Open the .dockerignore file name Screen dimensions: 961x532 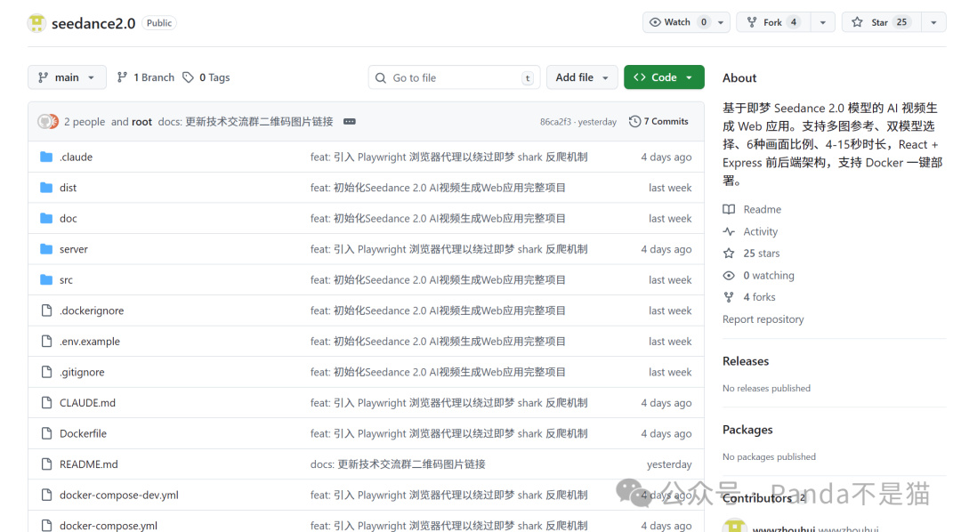(92, 310)
